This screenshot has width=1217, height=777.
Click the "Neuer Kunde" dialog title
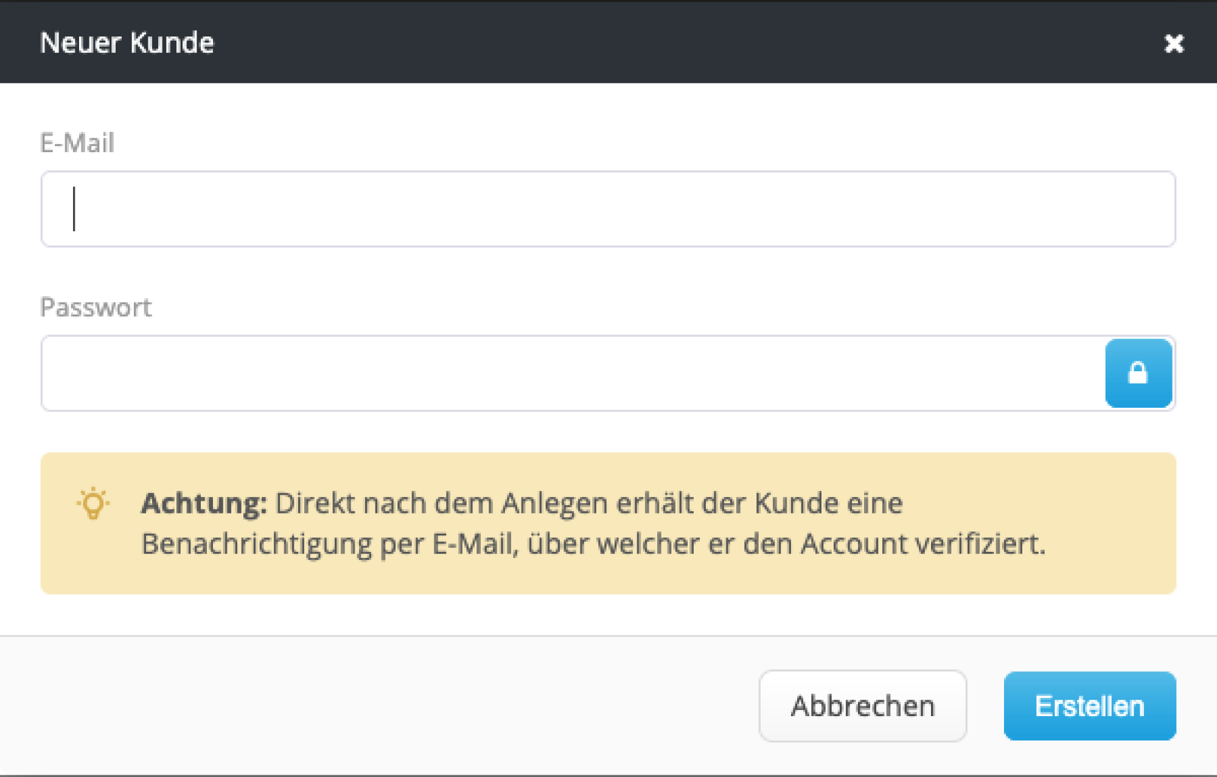click(127, 43)
